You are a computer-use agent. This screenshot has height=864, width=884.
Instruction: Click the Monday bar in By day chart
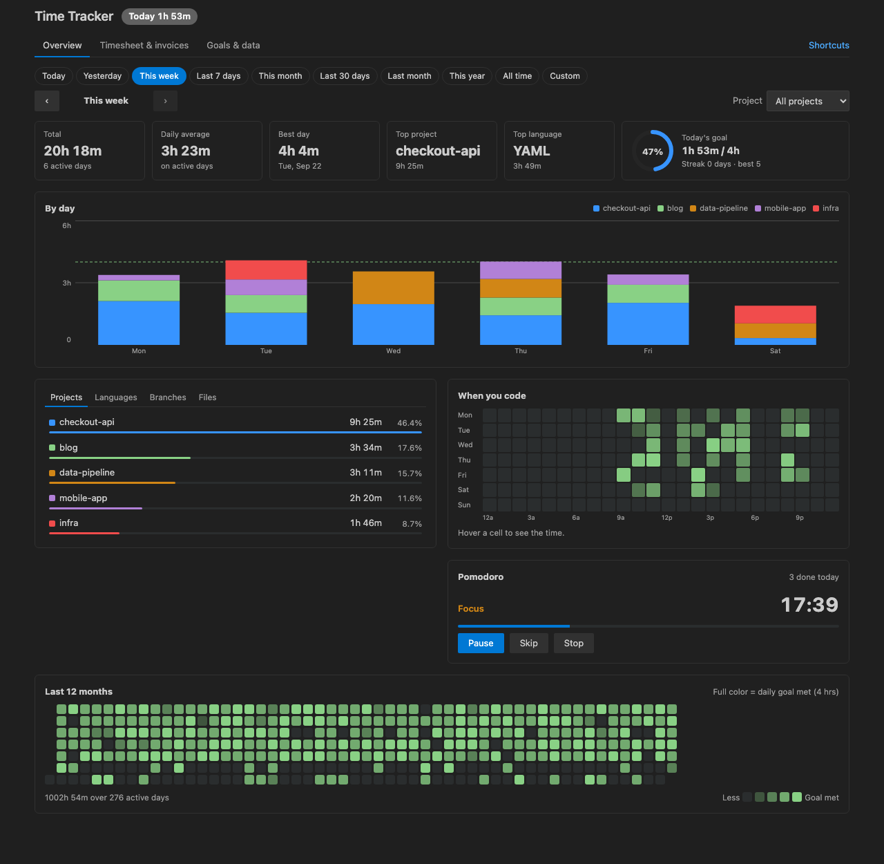(139, 310)
